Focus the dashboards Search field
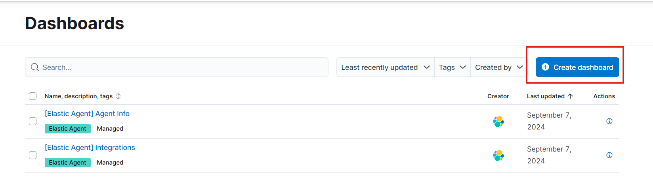The height and width of the screenshot is (178, 653). click(x=177, y=67)
